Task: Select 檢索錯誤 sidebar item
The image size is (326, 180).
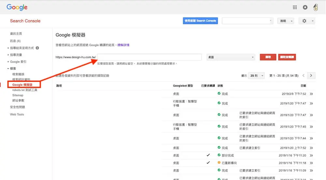Action: 18,74
